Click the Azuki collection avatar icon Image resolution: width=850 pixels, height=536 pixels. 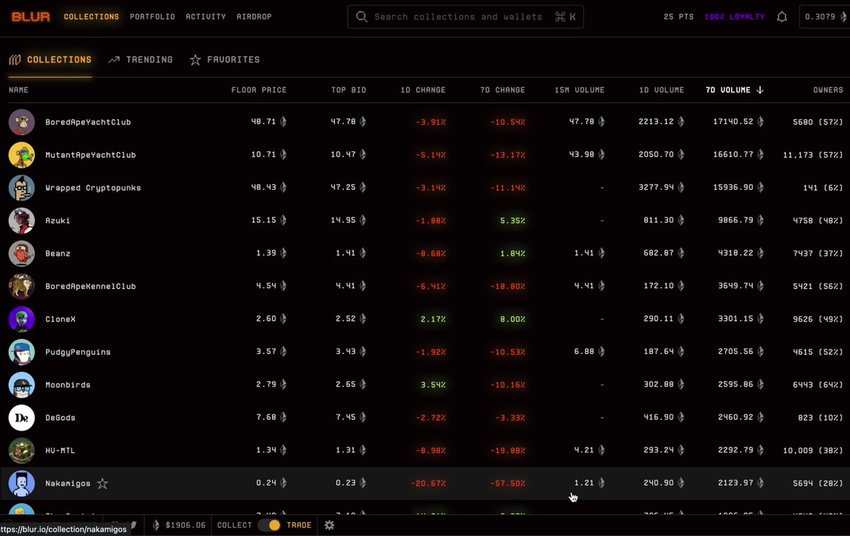(x=21, y=220)
